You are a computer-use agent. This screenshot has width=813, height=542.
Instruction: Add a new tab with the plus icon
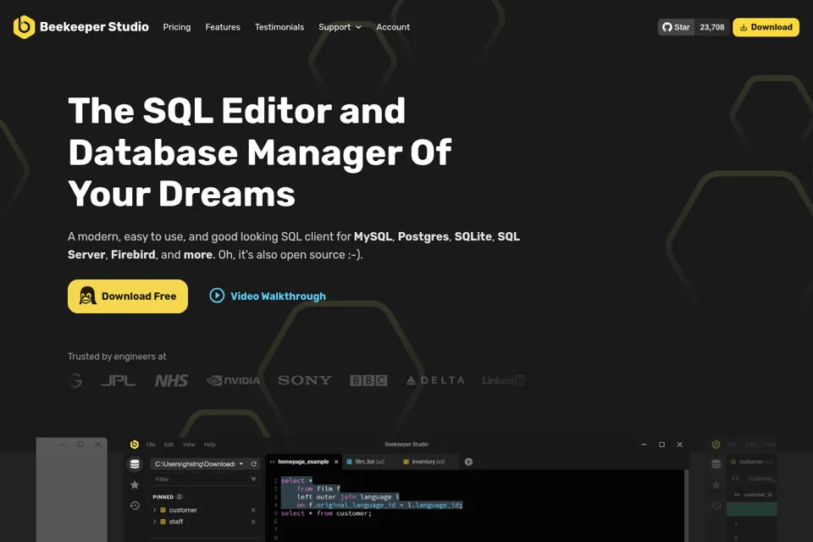pos(468,462)
